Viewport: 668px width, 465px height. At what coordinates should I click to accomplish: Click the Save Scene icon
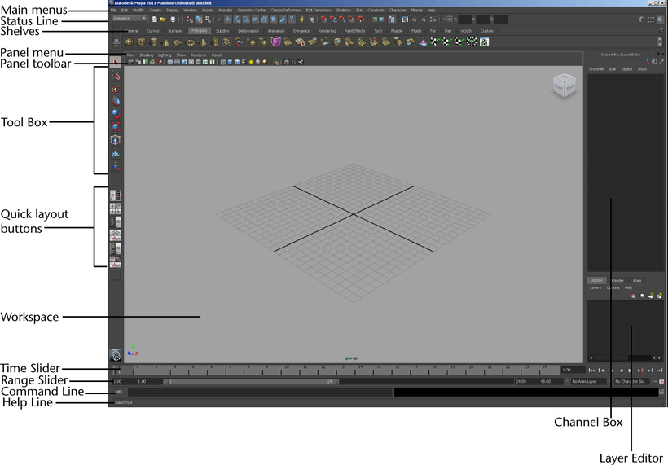(x=173, y=20)
